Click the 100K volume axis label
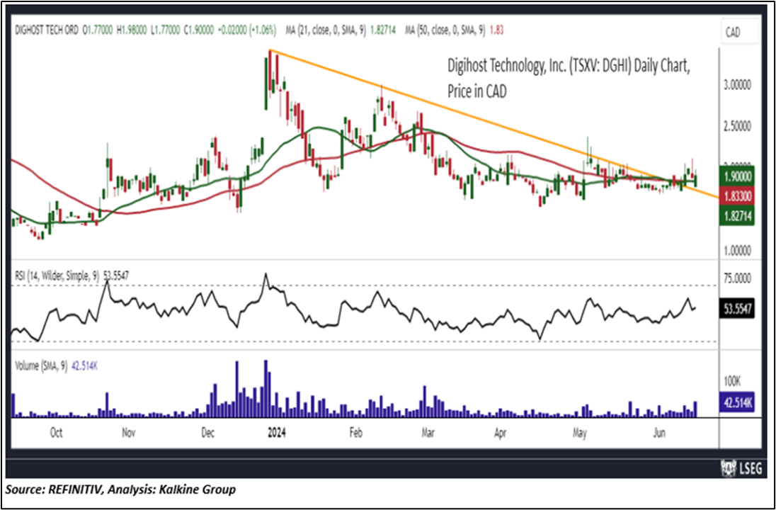776x510 pixels. [732, 381]
